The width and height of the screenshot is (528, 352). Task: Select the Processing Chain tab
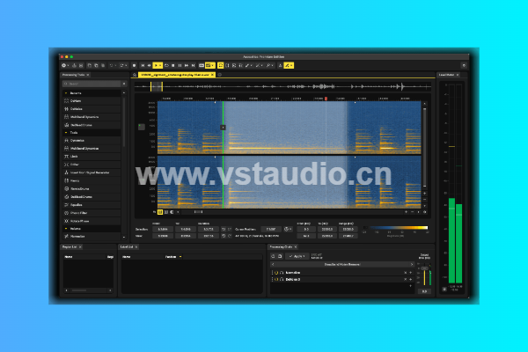281,247
